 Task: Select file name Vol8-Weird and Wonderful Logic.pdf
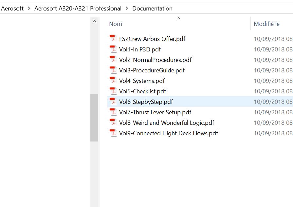[167, 123]
